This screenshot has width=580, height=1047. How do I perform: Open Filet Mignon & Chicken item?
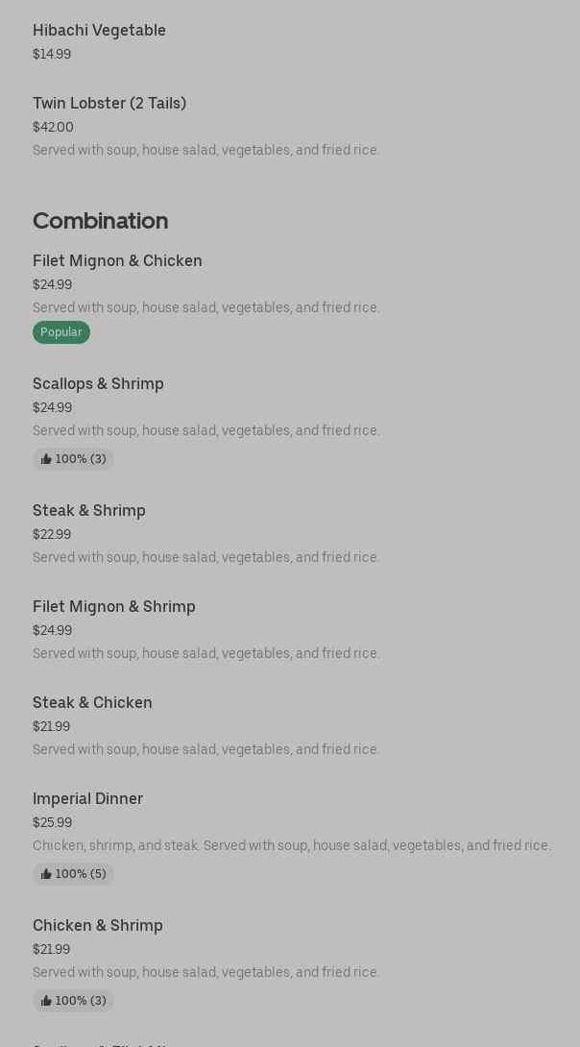117,261
